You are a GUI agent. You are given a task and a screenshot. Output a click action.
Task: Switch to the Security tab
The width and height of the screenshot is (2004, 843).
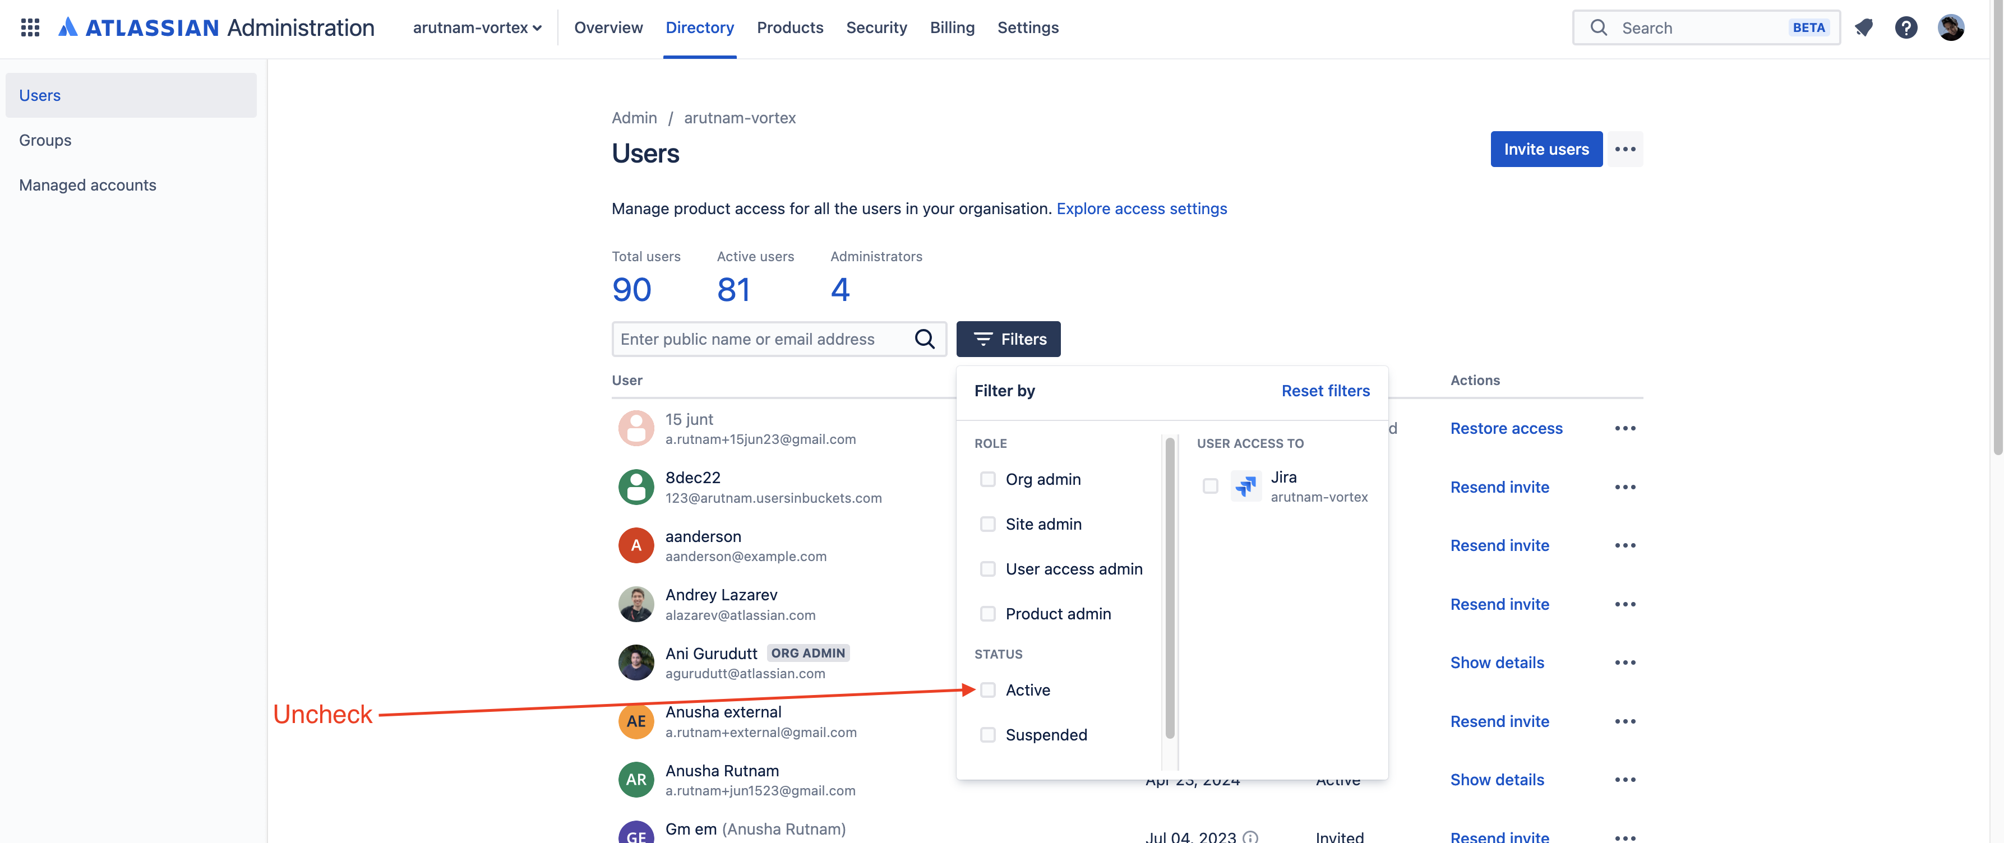876,28
